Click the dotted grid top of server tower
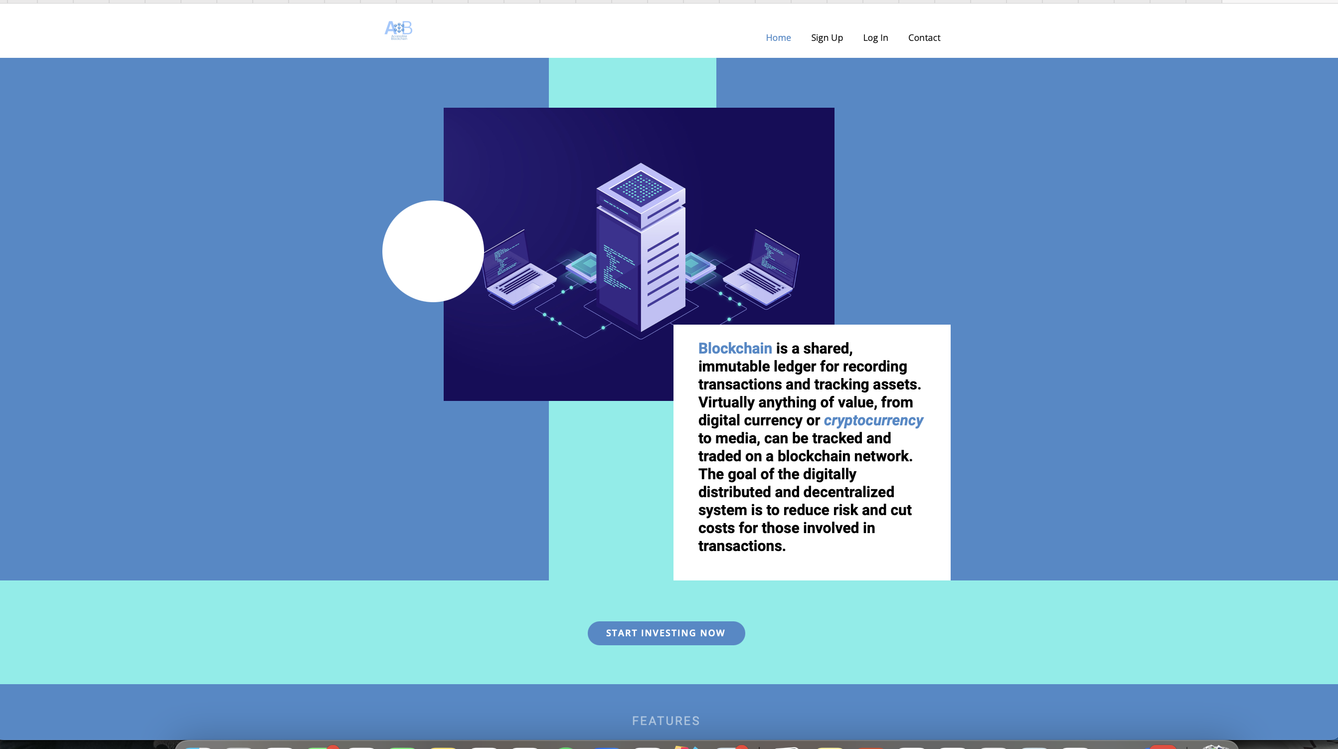The image size is (1338, 749). [640, 187]
